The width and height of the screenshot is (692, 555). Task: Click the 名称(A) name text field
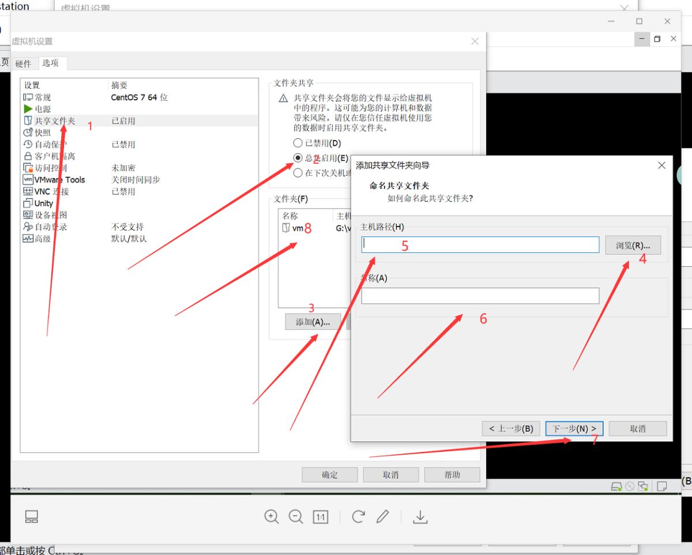(x=480, y=296)
